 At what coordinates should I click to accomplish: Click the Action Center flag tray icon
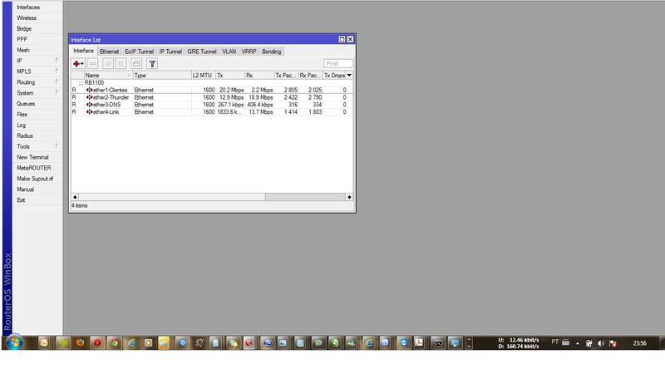(613, 343)
